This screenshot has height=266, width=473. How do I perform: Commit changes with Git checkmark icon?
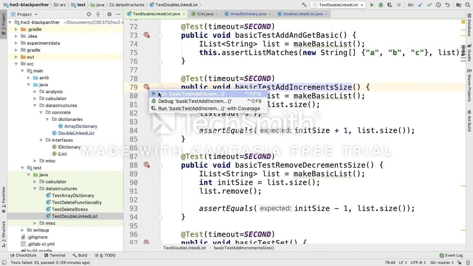[429, 5]
